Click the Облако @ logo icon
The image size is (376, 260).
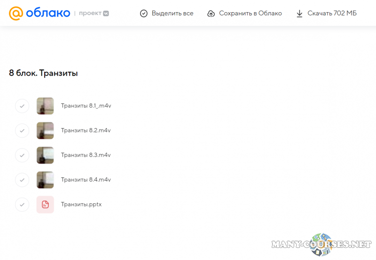click(x=16, y=13)
